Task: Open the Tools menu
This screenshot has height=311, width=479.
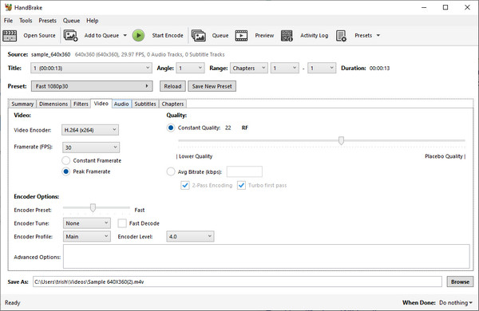Action: pyautogui.click(x=26, y=21)
